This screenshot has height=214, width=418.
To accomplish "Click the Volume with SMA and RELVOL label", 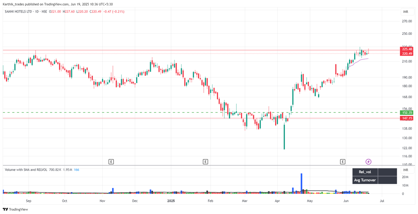I will click(26, 169).
